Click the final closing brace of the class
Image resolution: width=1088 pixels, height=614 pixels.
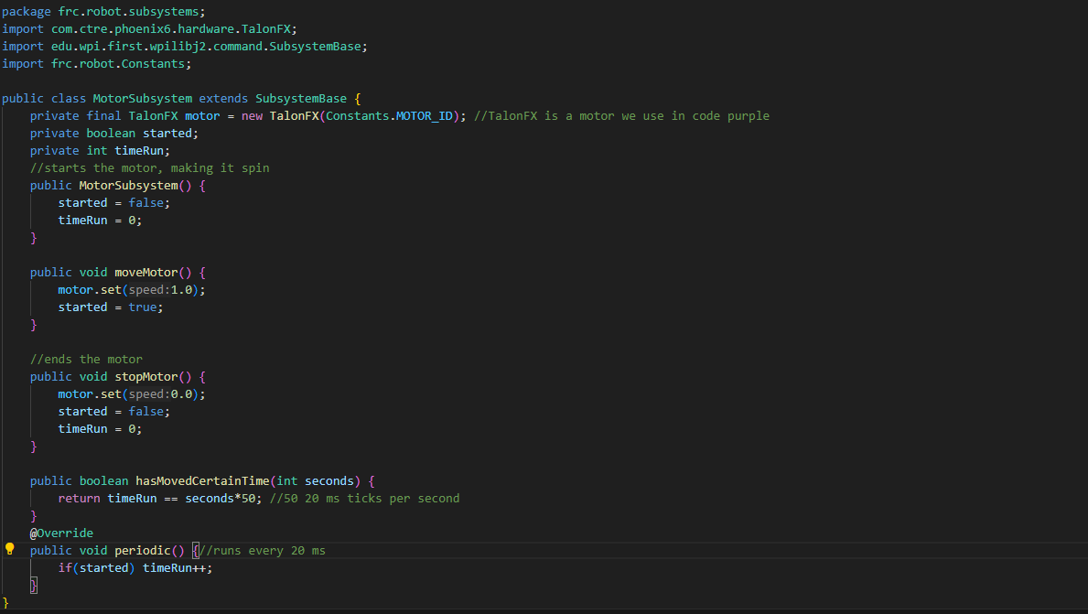[x=5, y=603]
